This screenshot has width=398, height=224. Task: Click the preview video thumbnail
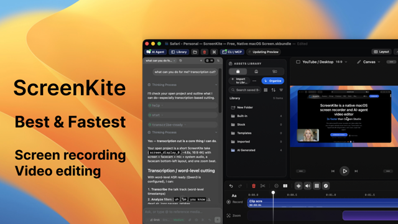click(x=344, y=116)
